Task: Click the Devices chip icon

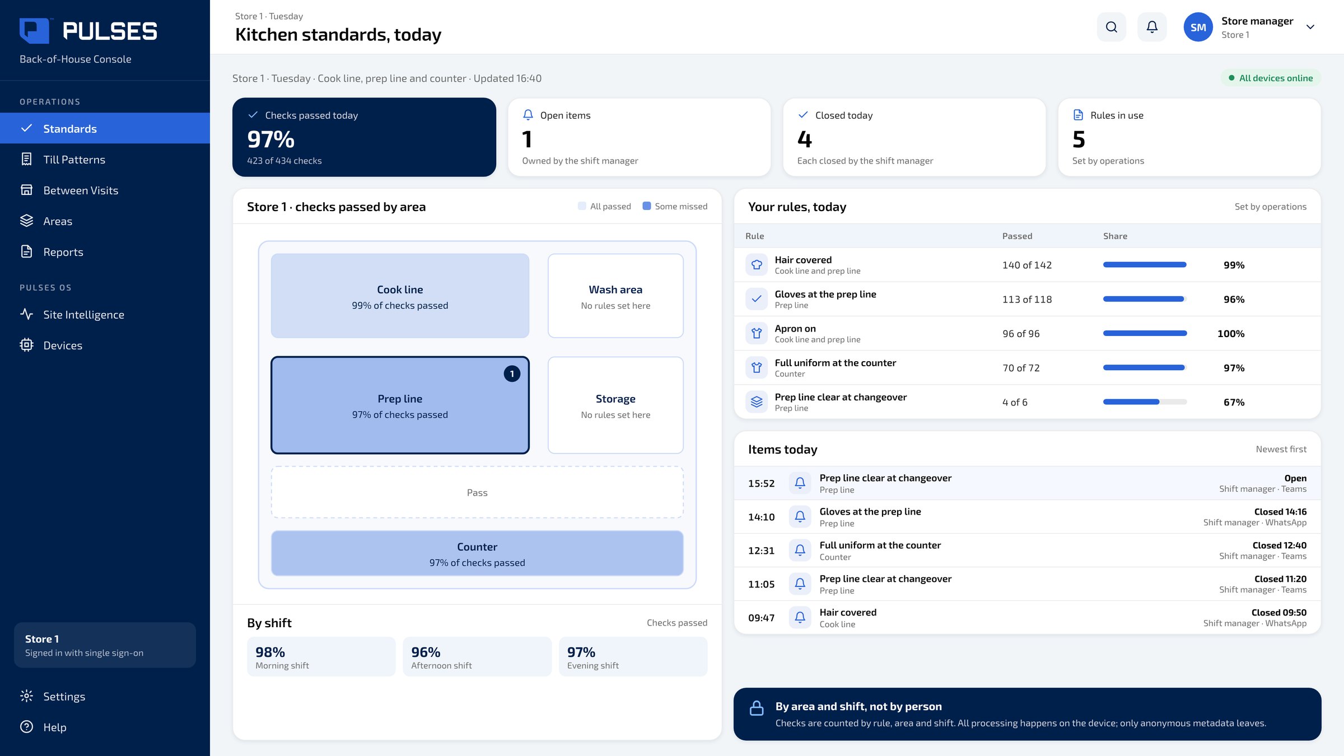Action: tap(26, 345)
